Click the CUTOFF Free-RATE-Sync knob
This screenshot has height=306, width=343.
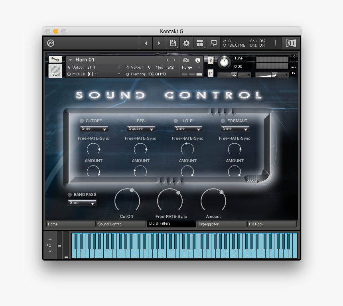[x=93, y=149]
